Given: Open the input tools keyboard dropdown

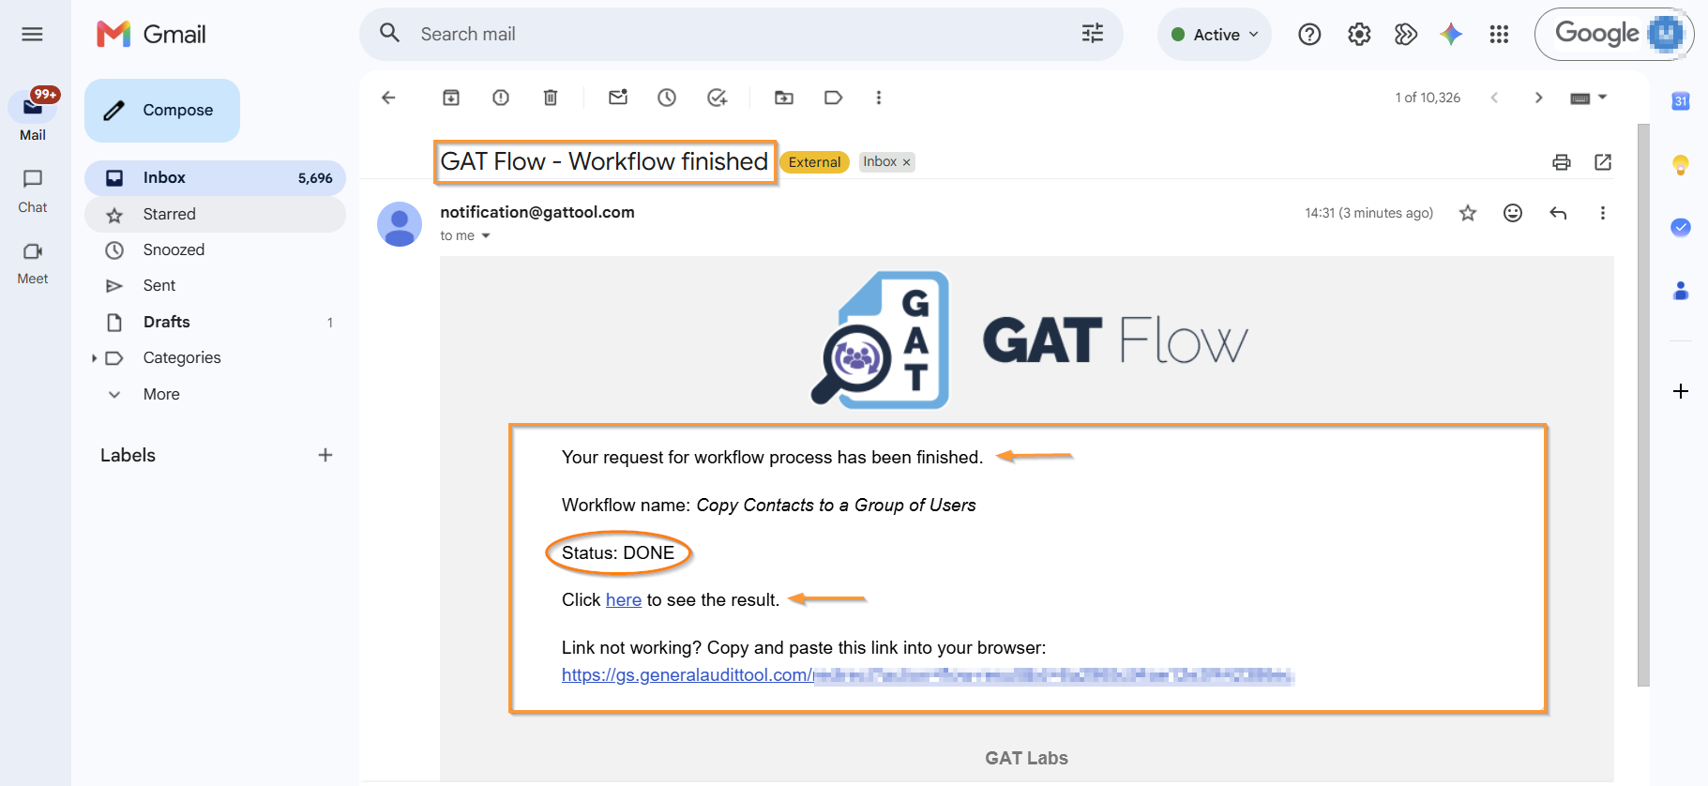Looking at the screenshot, I should pos(1589,98).
